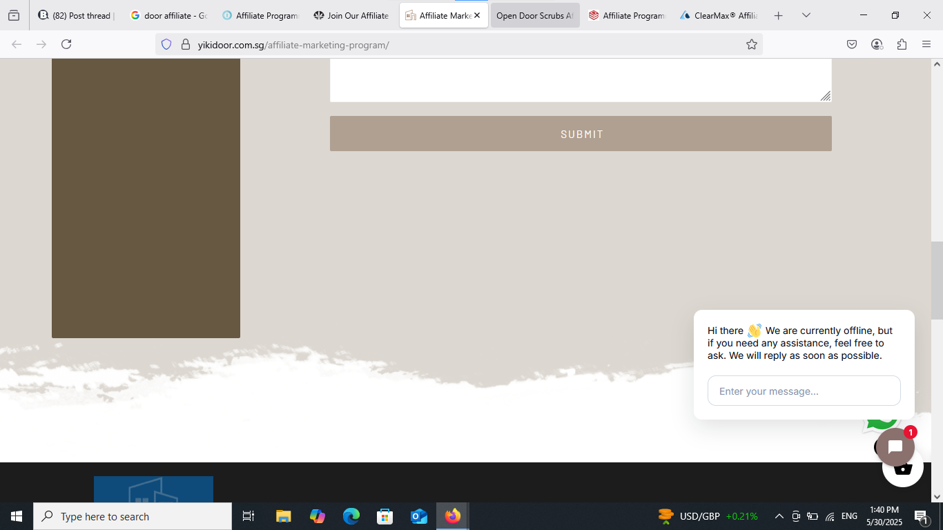The width and height of the screenshot is (943, 530).
Task: Open a new browser tab
Action: 778,15
